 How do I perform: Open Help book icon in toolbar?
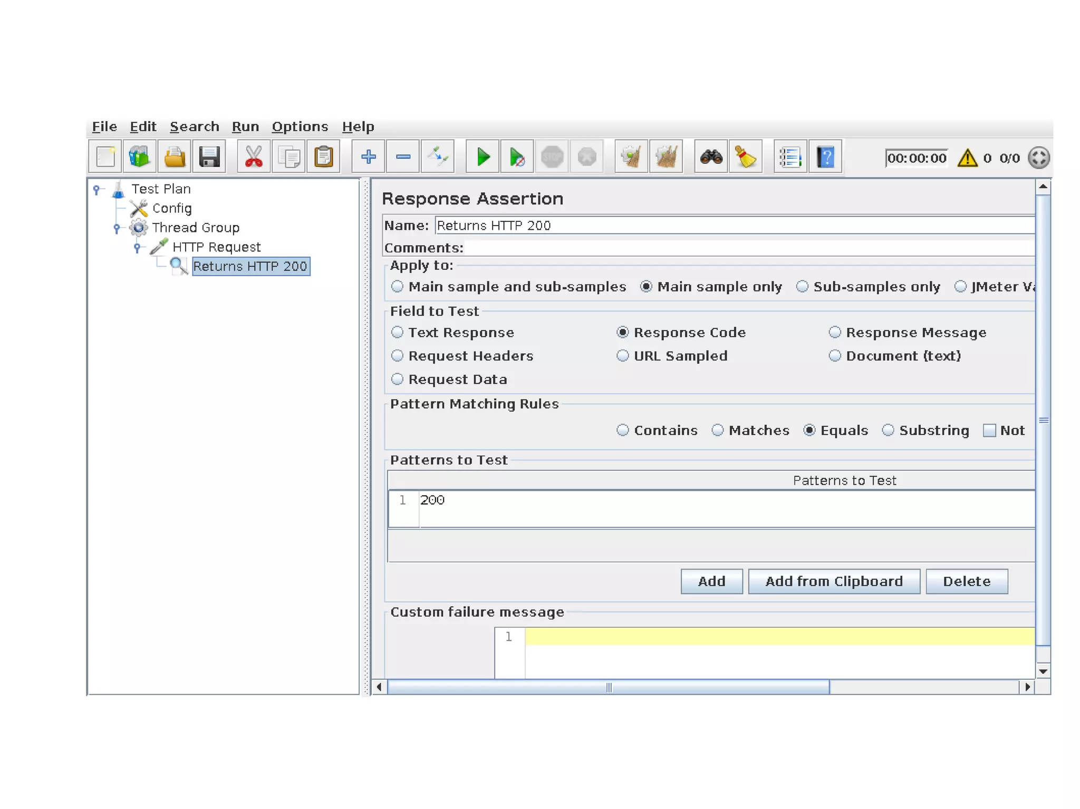(825, 157)
